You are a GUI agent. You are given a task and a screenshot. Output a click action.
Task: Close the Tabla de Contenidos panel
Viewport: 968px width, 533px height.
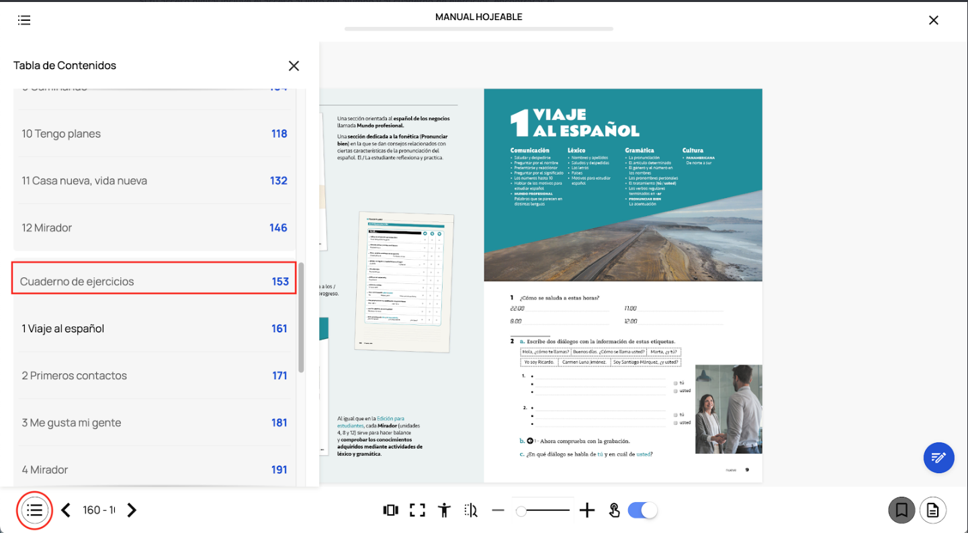[294, 66]
